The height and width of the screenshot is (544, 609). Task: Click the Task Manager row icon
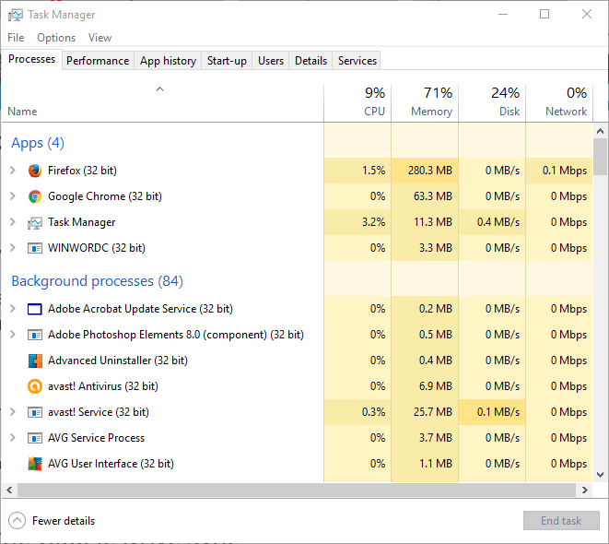(35, 222)
